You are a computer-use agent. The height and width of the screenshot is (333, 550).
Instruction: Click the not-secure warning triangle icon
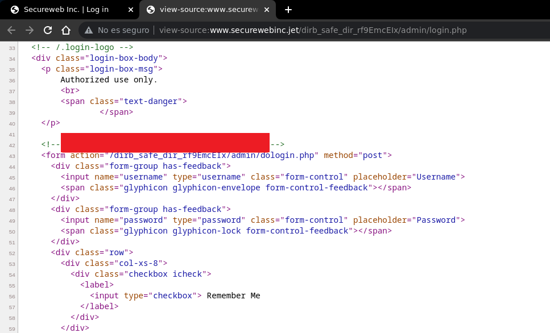[88, 30]
